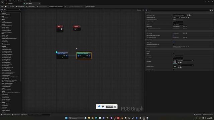
Task: Open the Edit menu
Action: (x=10, y=1)
